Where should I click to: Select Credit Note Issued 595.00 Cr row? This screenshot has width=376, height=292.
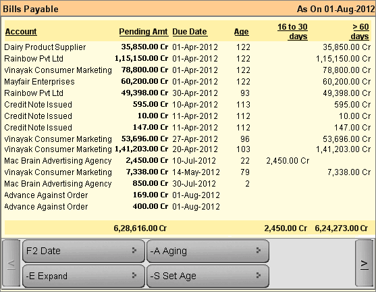tap(188, 105)
